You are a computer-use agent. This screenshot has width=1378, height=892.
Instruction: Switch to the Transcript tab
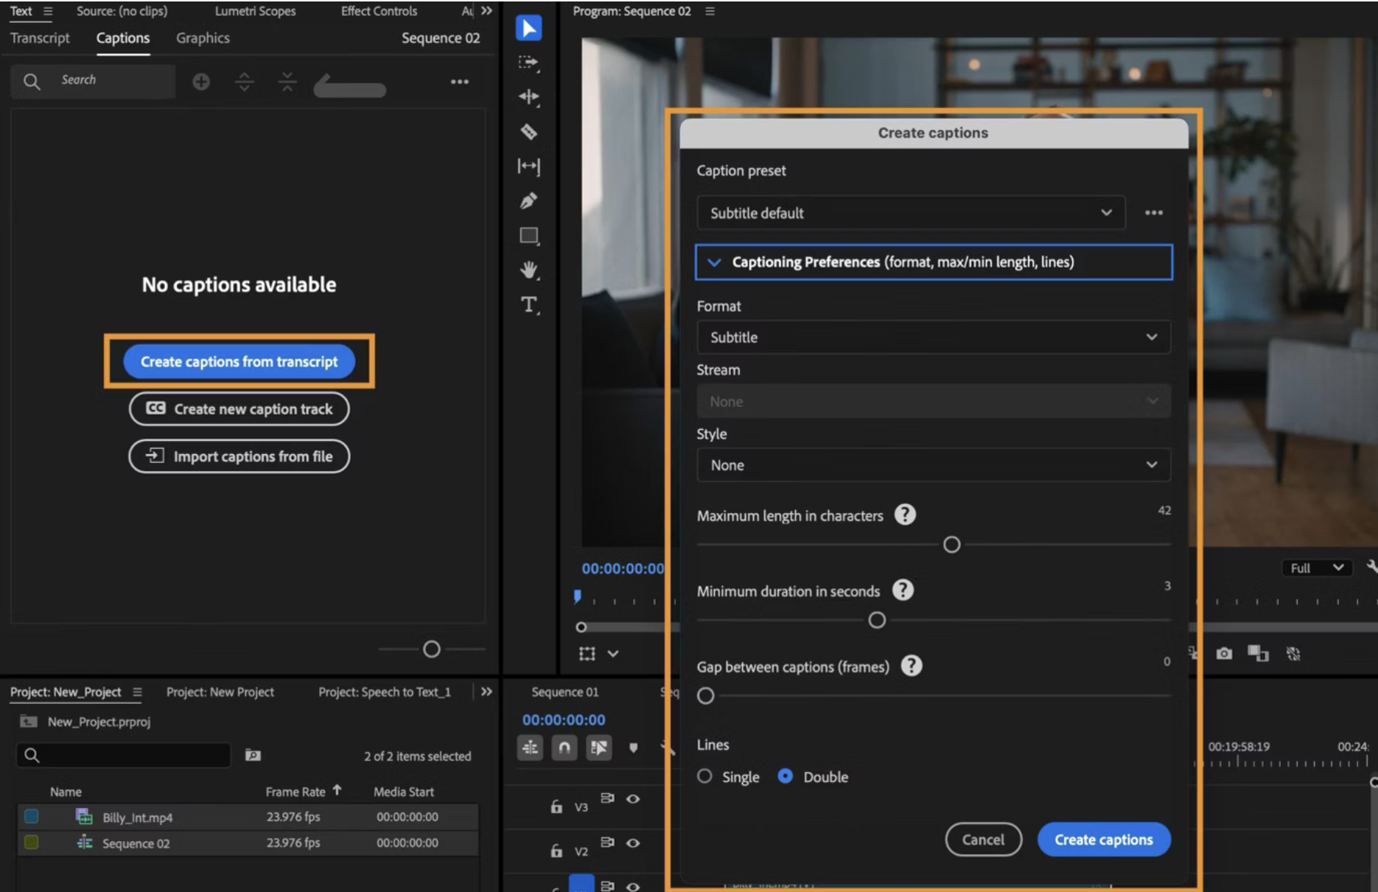point(40,38)
